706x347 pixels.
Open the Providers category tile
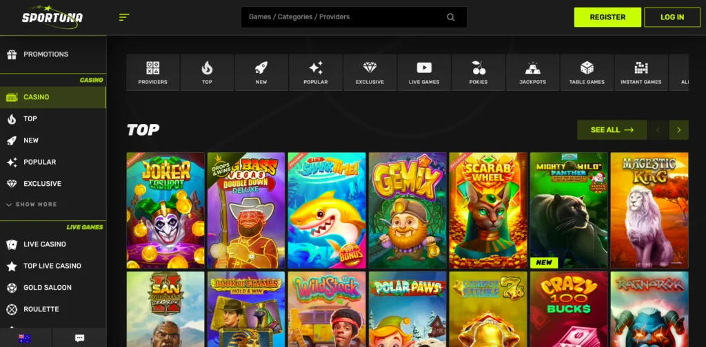152,72
